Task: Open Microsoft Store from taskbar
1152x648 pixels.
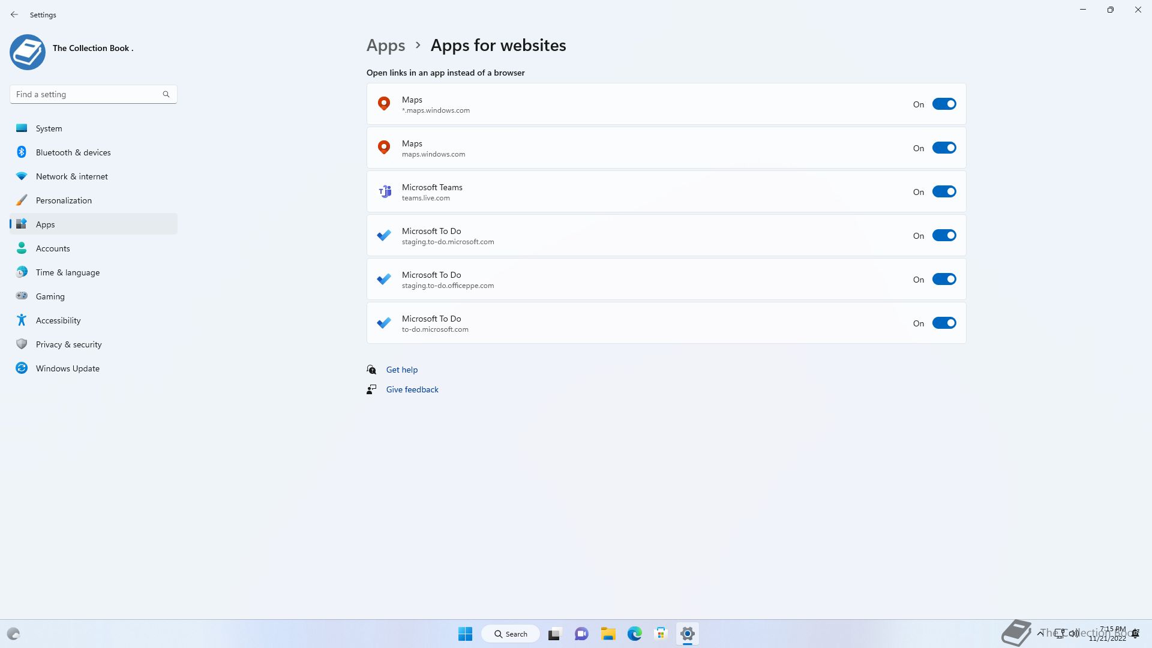Action: click(x=661, y=634)
